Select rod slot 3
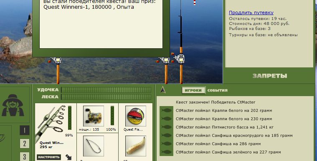The height and width of the screenshot is (161, 317). pyautogui.click(x=25, y=156)
